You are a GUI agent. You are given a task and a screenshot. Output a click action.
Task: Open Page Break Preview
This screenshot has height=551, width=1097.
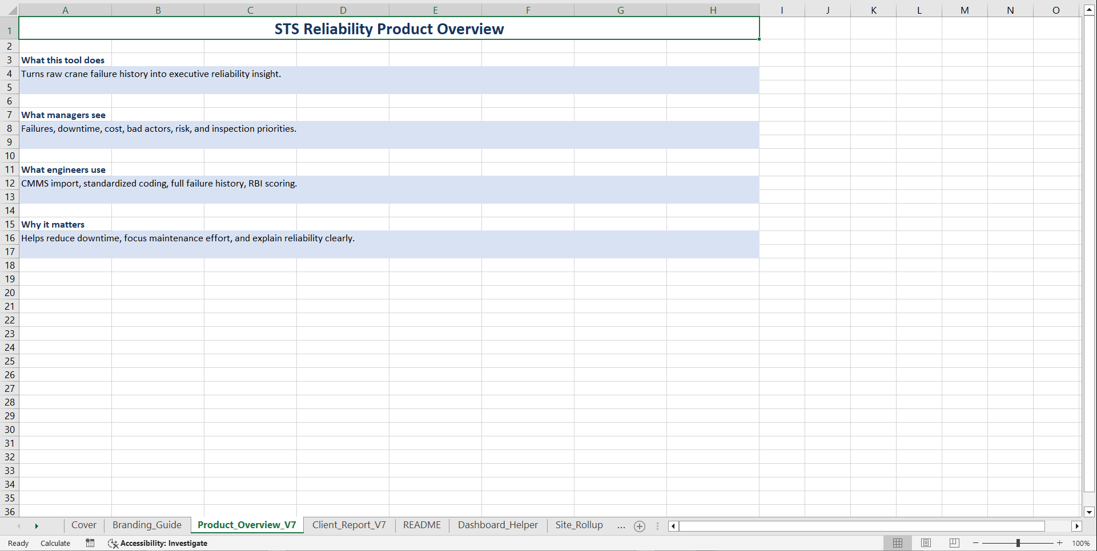pos(954,543)
